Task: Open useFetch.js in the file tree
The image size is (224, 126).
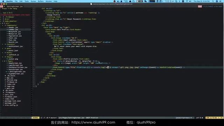Action: pos(14,55)
